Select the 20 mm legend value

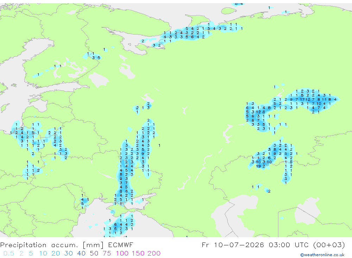pos(56,253)
